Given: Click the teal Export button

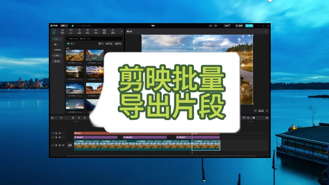Looking at the screenshot, I should [x=249, y=26].
